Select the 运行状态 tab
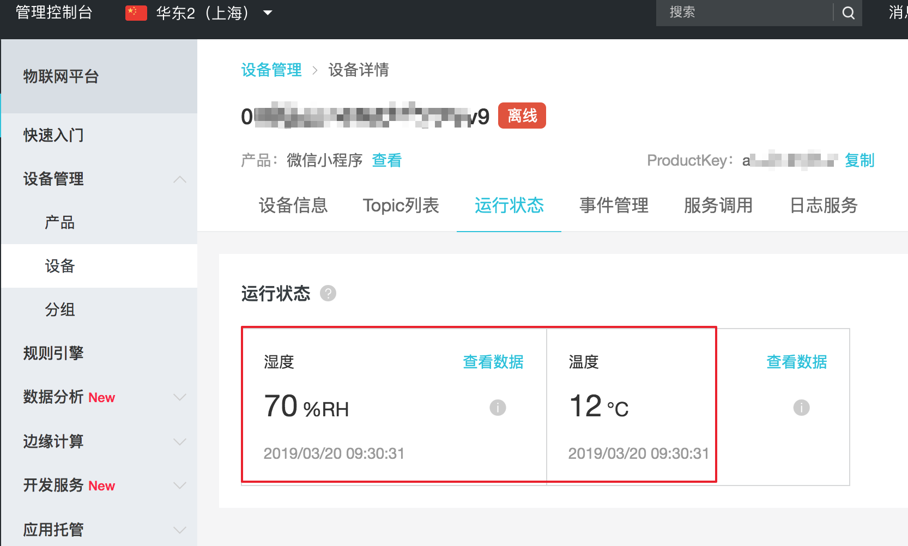The width and height of the screenshot is (908, 546). [x=509, y=205]
